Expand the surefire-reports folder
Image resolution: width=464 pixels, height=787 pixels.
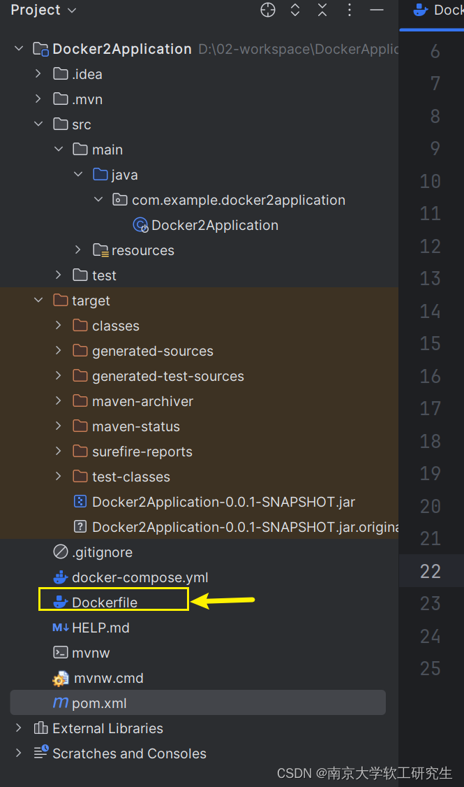[59, 451]
